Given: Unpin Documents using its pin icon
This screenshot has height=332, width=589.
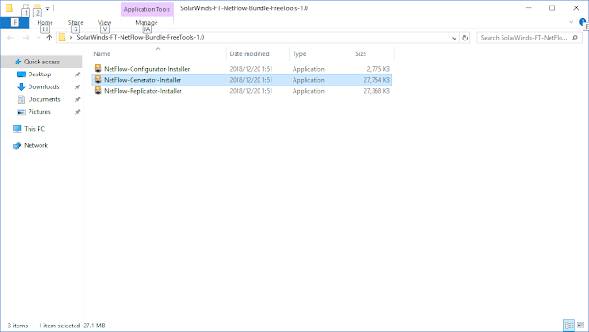Looking at the screenshot, I should [x=77, y=99].
